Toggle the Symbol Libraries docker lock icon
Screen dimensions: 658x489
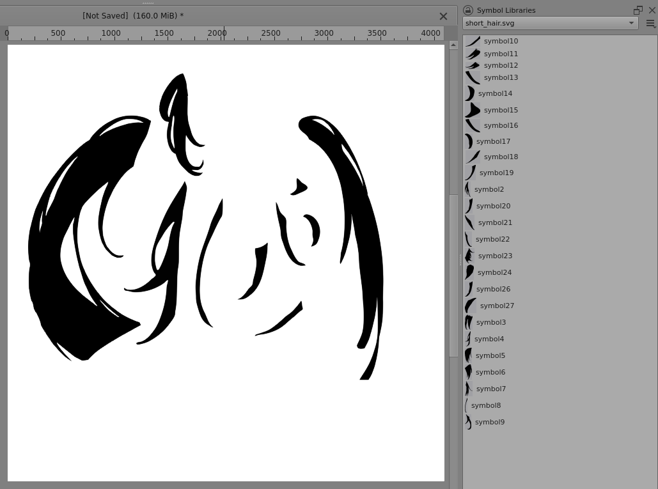(x=468, y=10)
